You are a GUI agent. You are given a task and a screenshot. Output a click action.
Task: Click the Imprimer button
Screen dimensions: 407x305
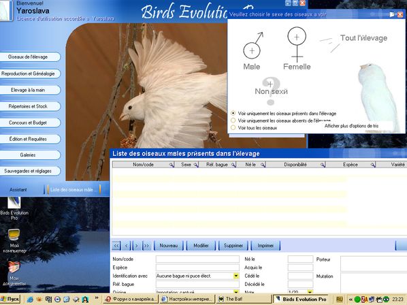(x=265, y=246)
